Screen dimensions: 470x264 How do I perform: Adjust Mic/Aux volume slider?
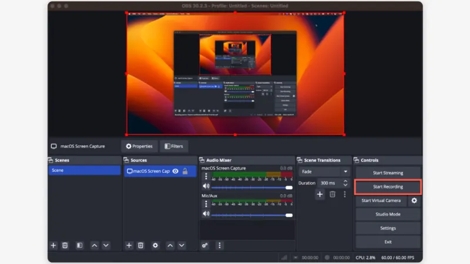click(252, 215)
